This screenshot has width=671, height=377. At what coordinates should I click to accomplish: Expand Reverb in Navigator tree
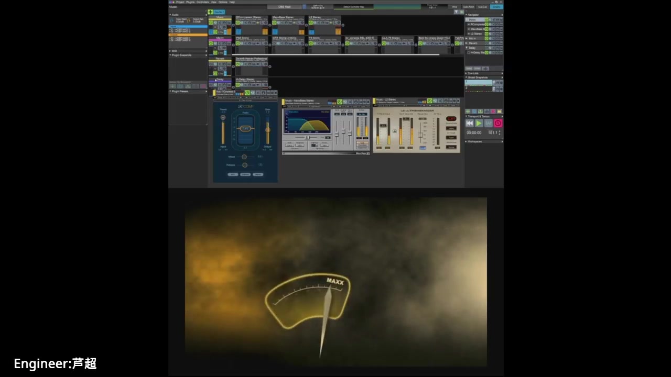[466, 43]
